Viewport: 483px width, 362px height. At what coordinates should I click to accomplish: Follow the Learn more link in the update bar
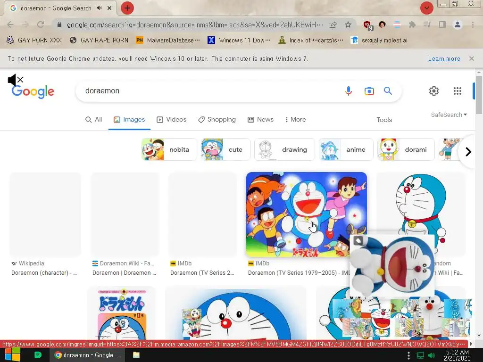444,58
